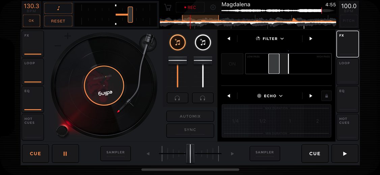Click the Magdalena track title
Viewport: 380px width, 175px height.
click(x=236, y=4)
